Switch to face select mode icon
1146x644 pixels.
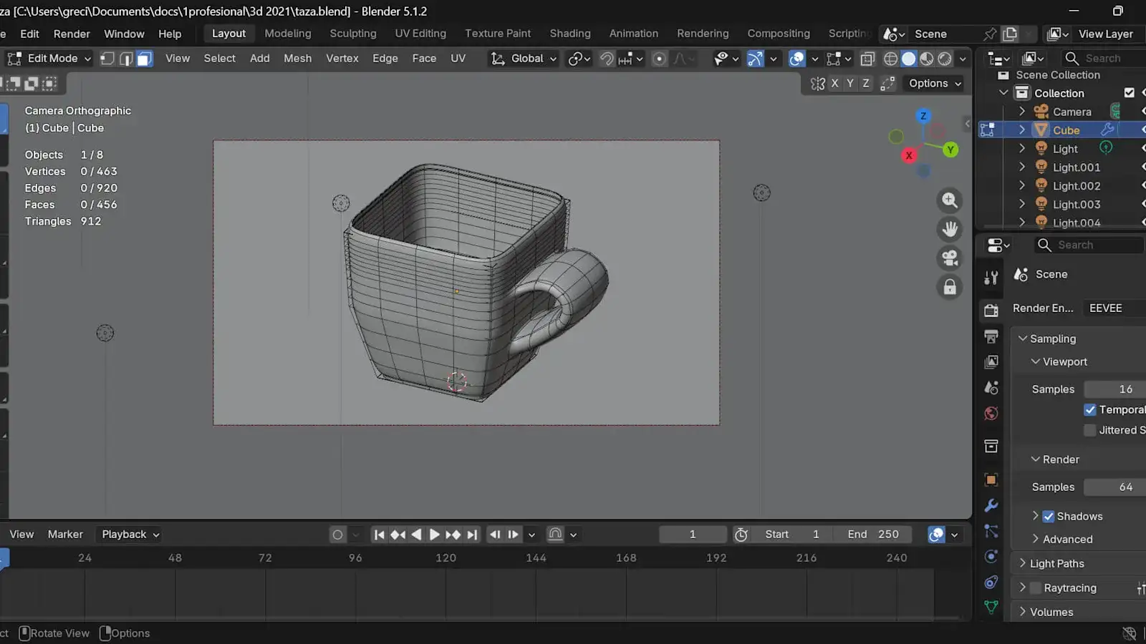[x=145, y=59]
